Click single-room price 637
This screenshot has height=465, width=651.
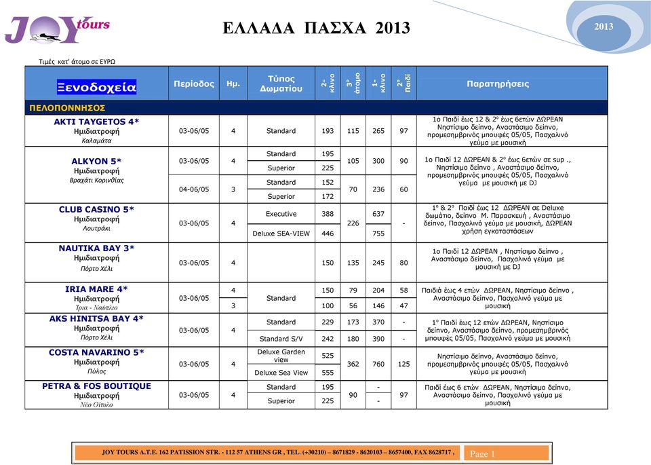click(378, 214)
